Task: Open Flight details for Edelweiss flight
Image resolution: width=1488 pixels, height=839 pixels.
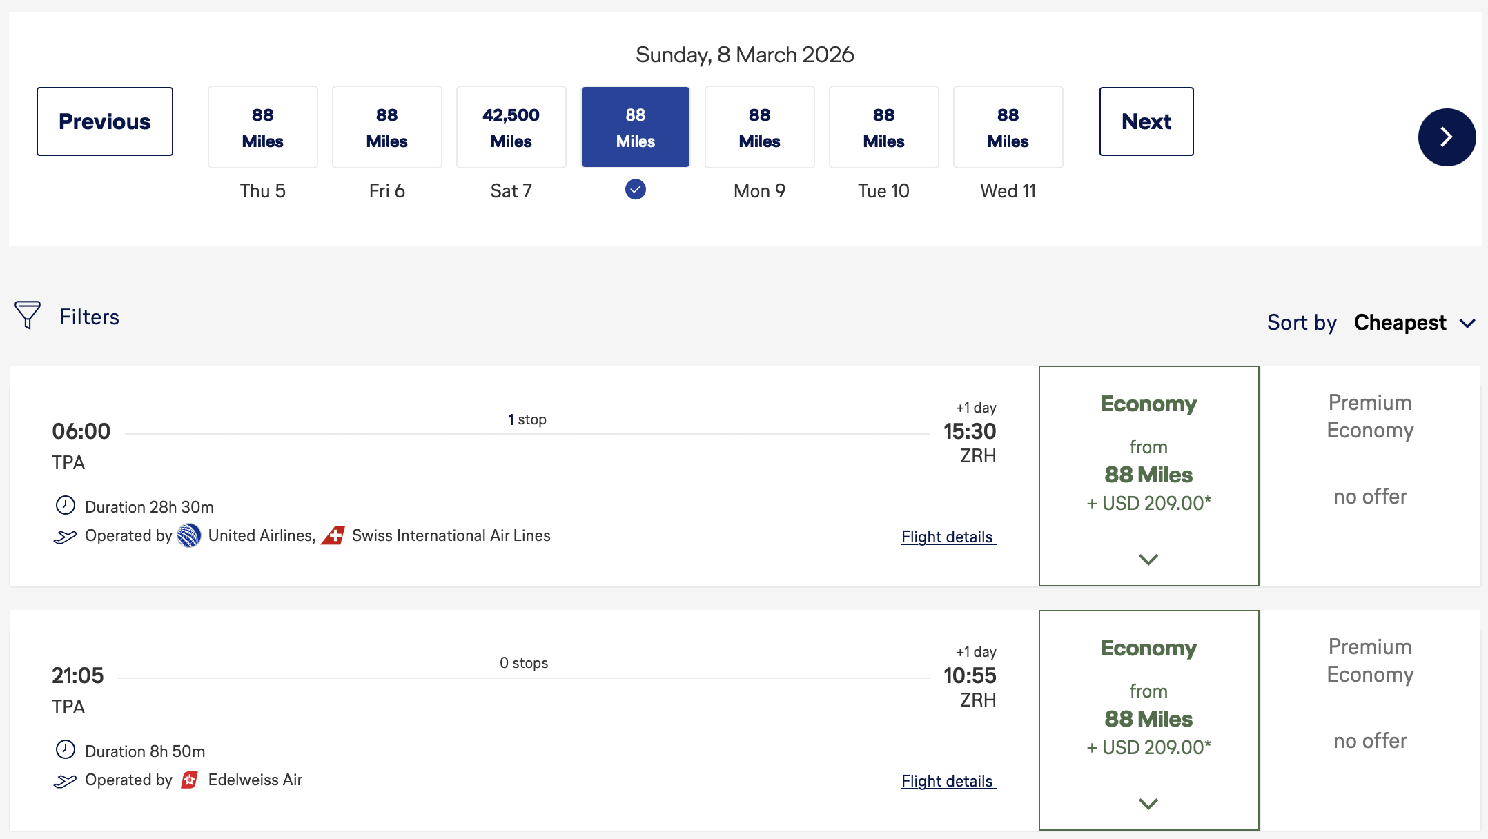Action: (948, 781)
